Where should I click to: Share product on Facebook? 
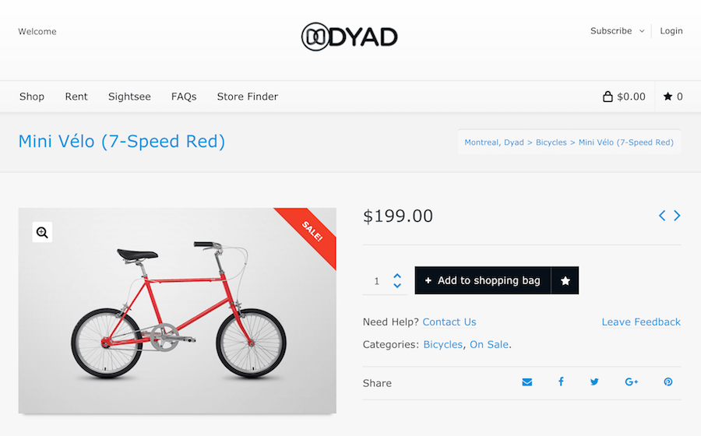(x=561, y=382)
